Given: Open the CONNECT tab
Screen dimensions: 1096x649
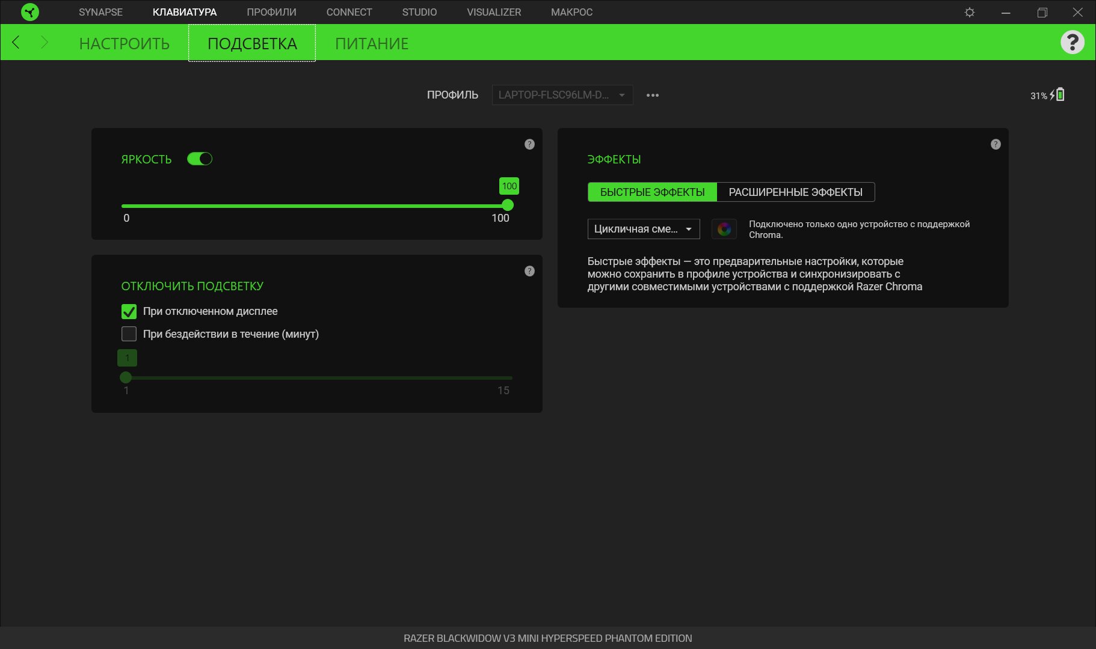Looking at the screenshot, I should (x=349, y=12).
